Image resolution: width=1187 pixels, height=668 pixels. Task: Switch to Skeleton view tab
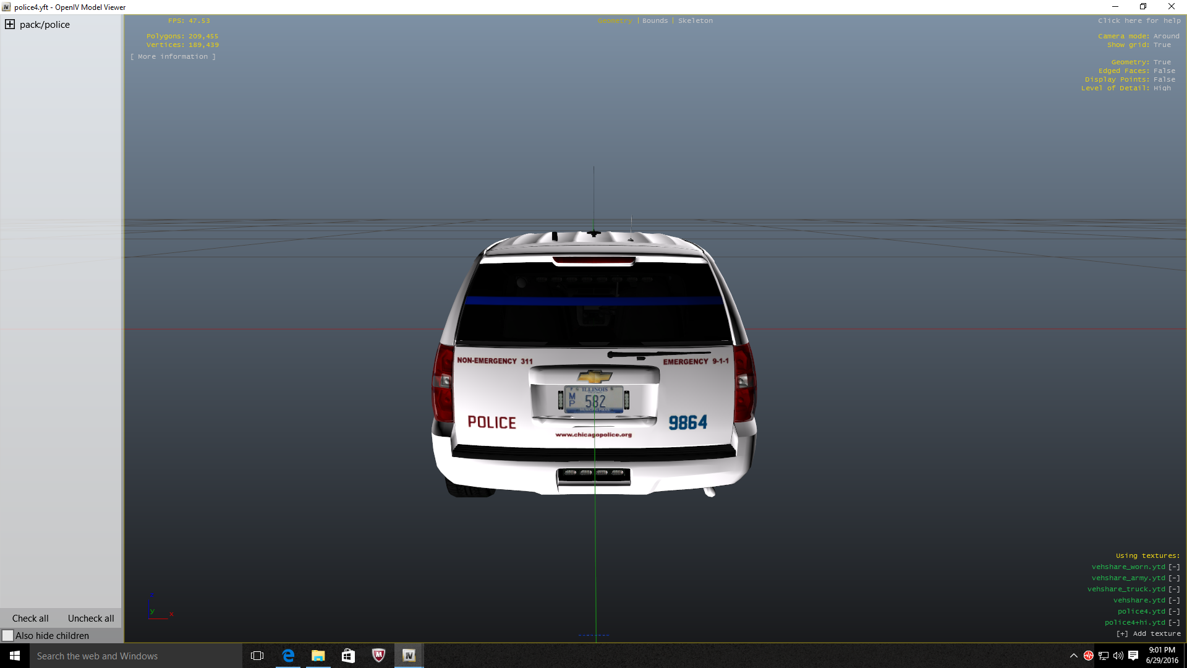(695, 21)
